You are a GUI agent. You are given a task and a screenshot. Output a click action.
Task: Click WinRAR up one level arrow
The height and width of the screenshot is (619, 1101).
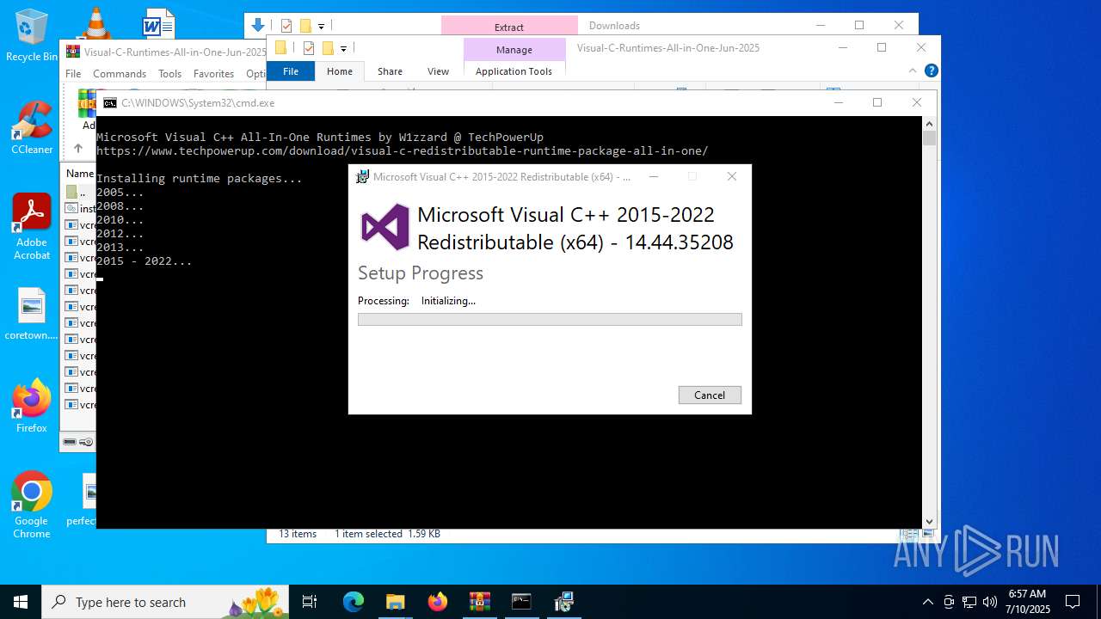pyautogui.click(x=77, y=148)
